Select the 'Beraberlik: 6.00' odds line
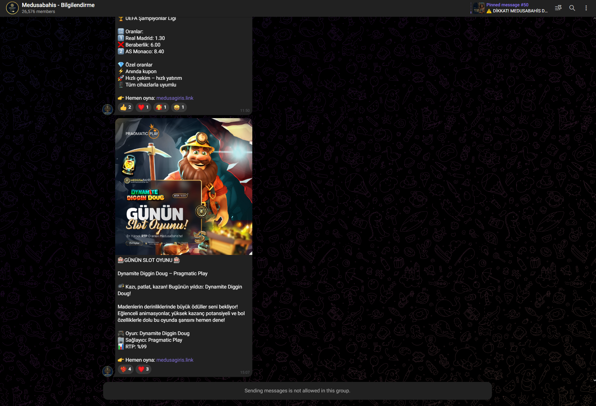Viewport: 596px width, 406px height. point(139,45)
